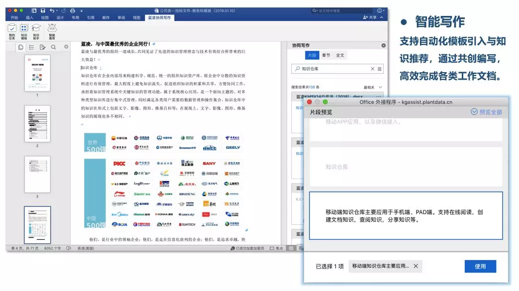Click the Save icon in title bar
Viewport: 519px width, 291px height.
pyautogui.click(x=43, y=10)
